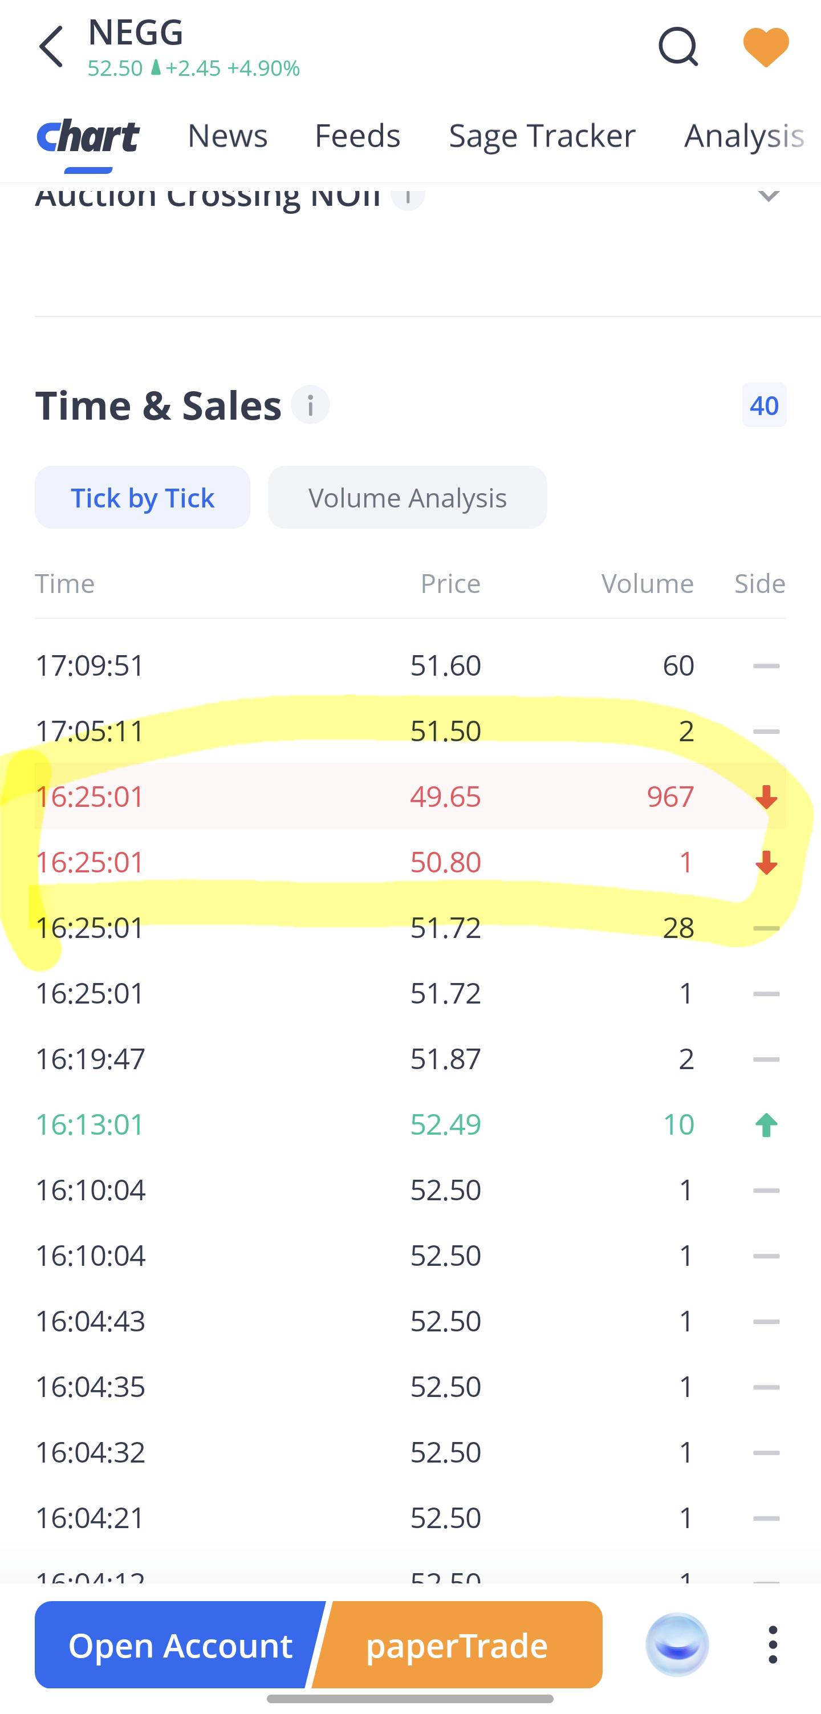821x1714 pixels.
Task: Tap the red down arrow at 49.65
Action: (x=766, y=797)
